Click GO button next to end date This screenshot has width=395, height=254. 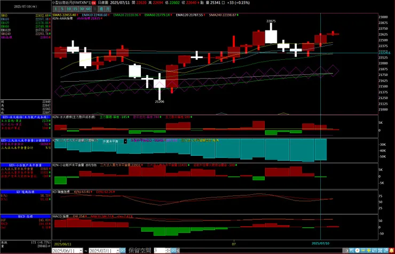(x=123, y=251)
